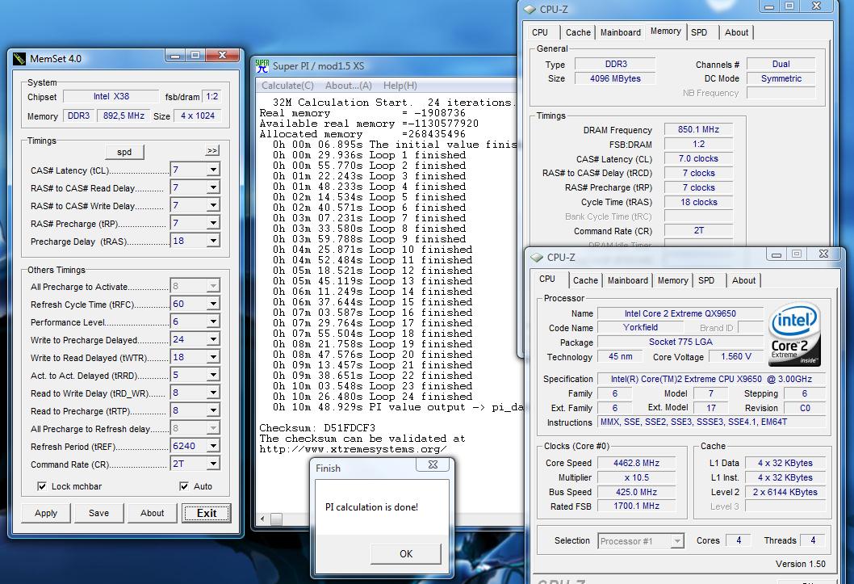Open CAS# Latency (tCL) dropdown
This screenshot has height=584, width=854.
click(x=213, y=170)
